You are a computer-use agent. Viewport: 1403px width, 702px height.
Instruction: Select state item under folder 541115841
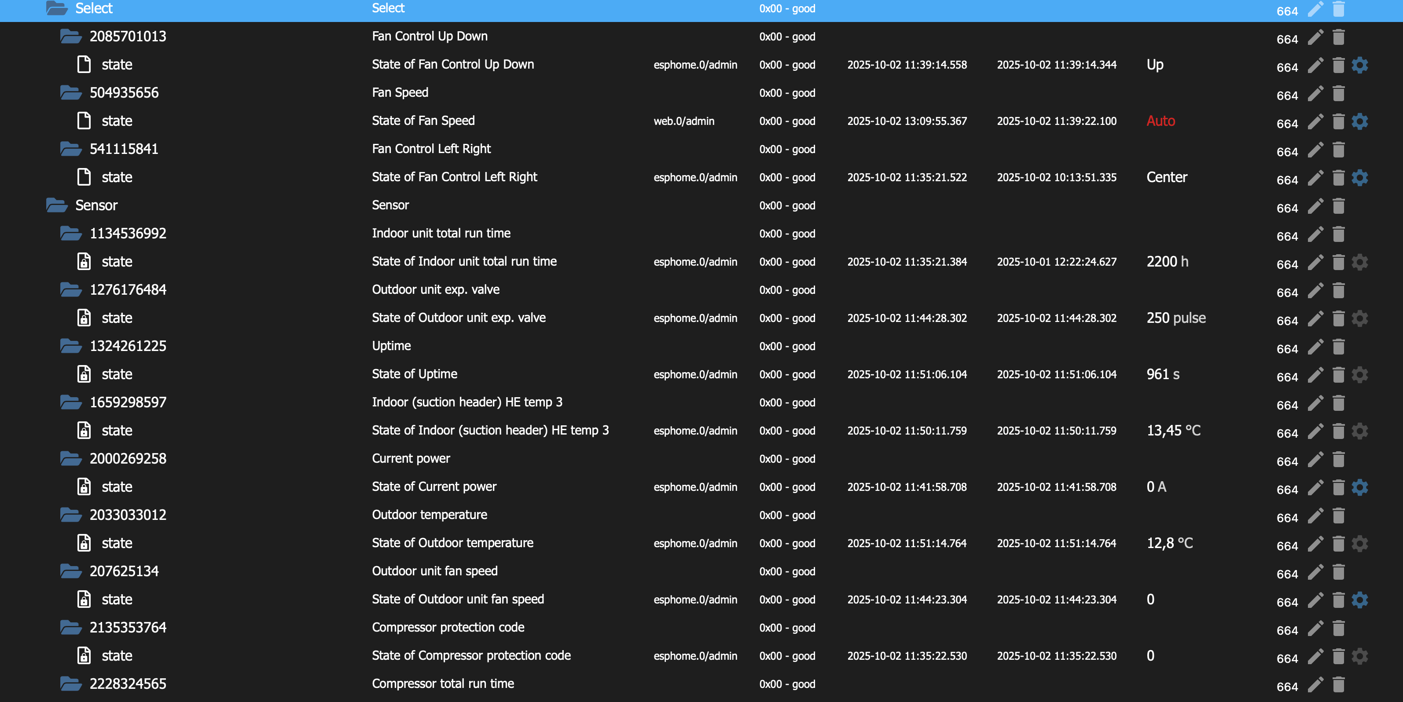pyautogui.click(x=116, y=177)
